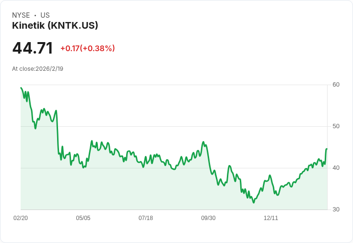The image size is (353, 243).
Task: Click the 60 price axis label
Action: [x=336, y=85]
